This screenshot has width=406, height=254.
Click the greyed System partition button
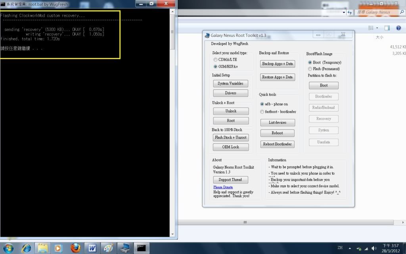click(x=324, y=130)
